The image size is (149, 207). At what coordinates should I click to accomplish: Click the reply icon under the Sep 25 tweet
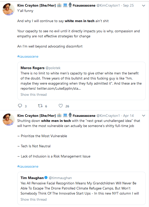click(20, 106)
